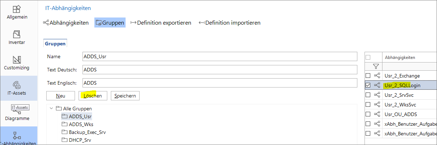Click the Neu button

coord(61,96)
